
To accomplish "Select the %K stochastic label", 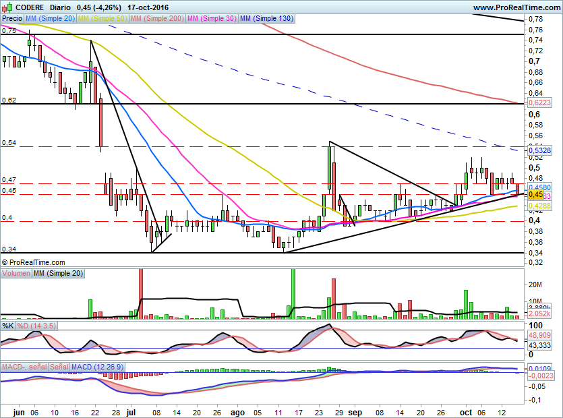I will [x=8, y=326].
